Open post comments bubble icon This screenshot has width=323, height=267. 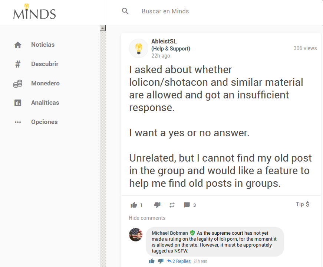coord(187,205)
